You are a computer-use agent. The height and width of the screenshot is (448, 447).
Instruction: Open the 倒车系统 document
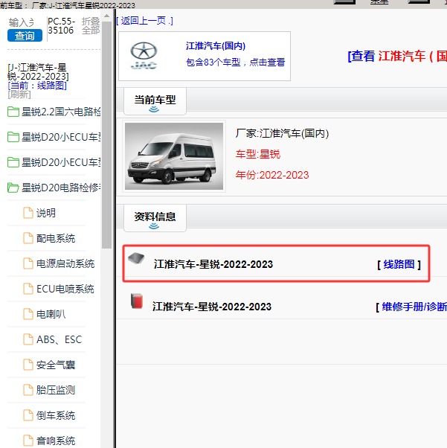[49, 415]
